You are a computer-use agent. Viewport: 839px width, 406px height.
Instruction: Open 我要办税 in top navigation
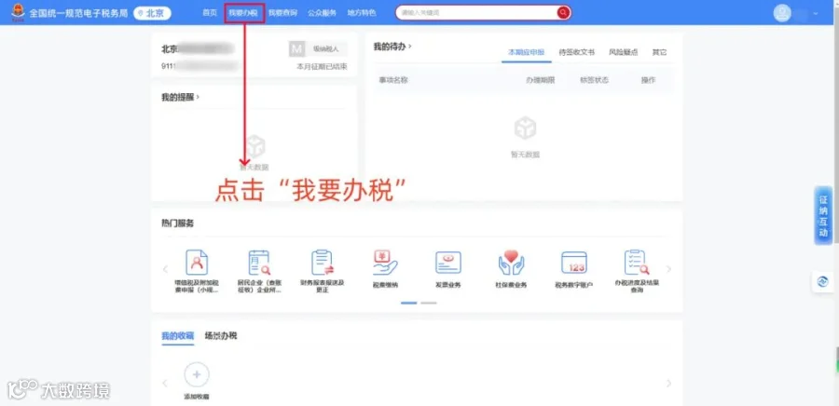pyautogui.click(x=243, y=13)
